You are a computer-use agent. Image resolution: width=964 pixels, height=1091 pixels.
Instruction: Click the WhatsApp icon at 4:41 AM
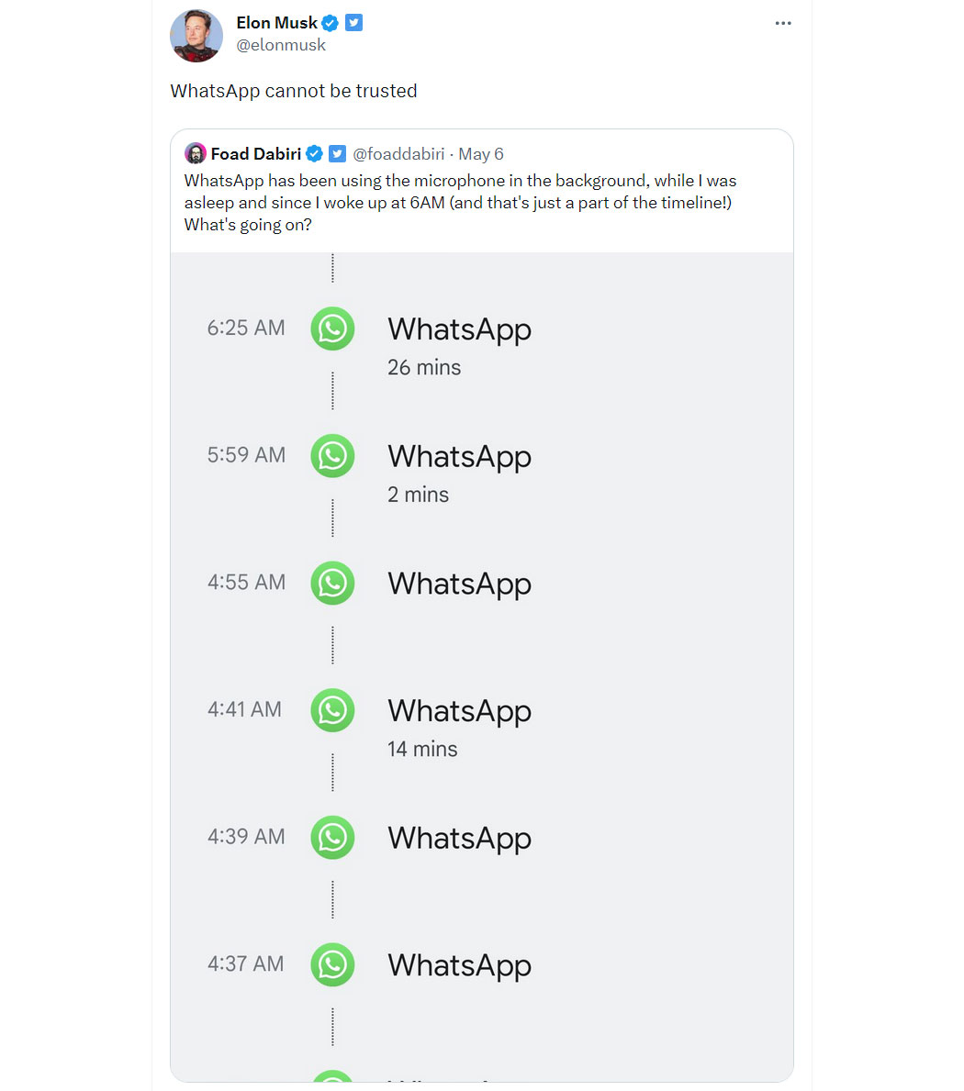tap(332, 710)
